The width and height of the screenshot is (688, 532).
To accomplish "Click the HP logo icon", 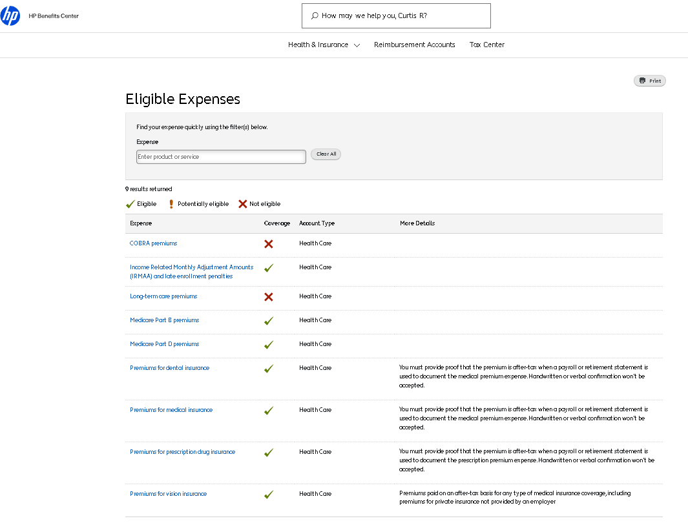I will (x=10, y=15).
